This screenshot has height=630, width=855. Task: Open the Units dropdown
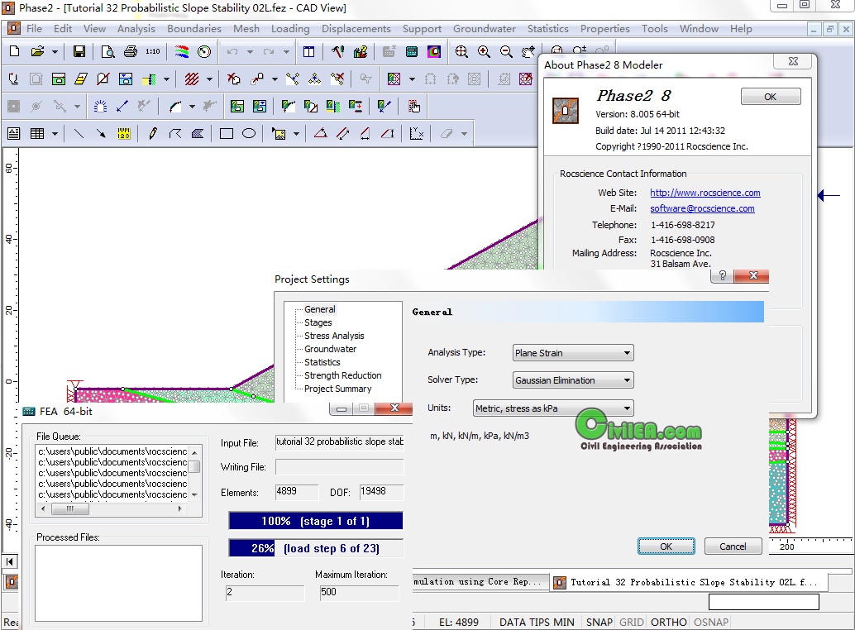(553, 408)
